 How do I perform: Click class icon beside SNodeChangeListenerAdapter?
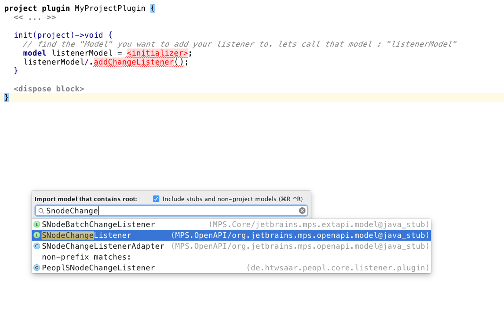click(x=37, y=246)
